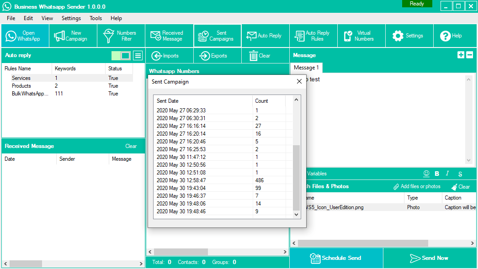Click the Sent Campaign list scrollbar thumb

pyautogui.click(x=297, y=178)
